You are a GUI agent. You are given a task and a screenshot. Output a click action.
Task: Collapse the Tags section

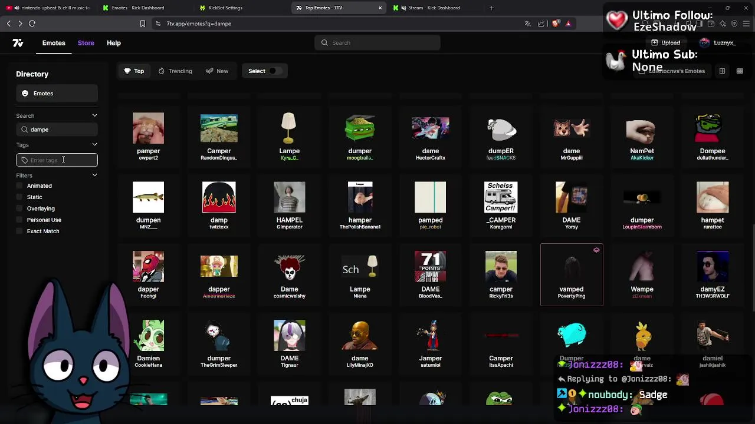click(94, 145)
